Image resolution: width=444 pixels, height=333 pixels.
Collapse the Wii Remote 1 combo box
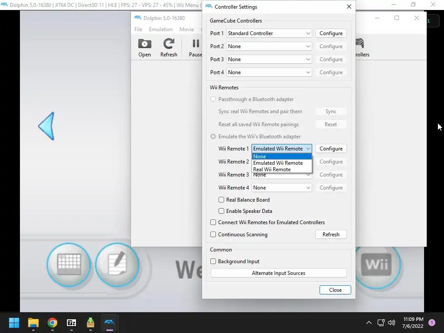pos(282,149)
